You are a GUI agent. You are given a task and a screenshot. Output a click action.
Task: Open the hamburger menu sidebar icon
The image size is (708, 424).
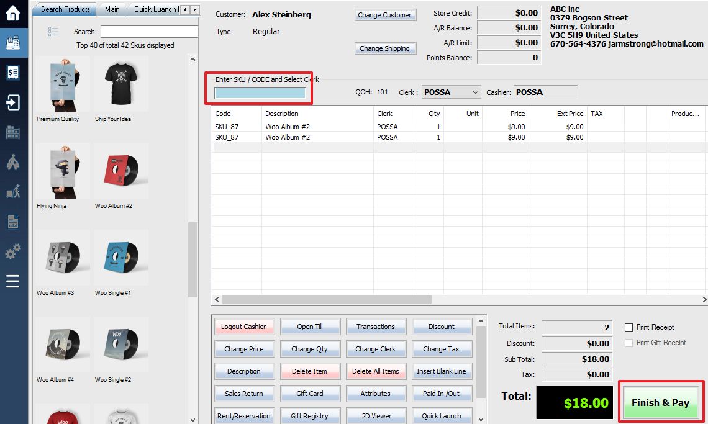pyautogui.click(x=12, y=281)
